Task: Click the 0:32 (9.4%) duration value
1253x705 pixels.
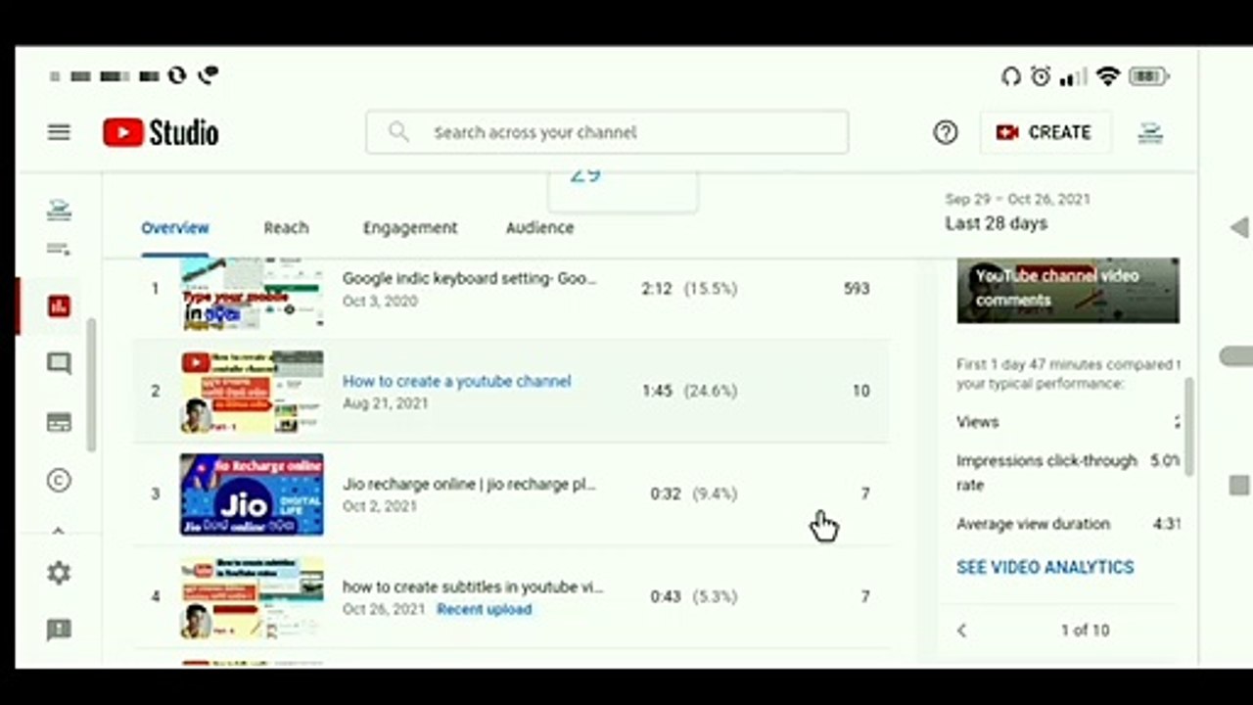Action: (x=693, y=493)
